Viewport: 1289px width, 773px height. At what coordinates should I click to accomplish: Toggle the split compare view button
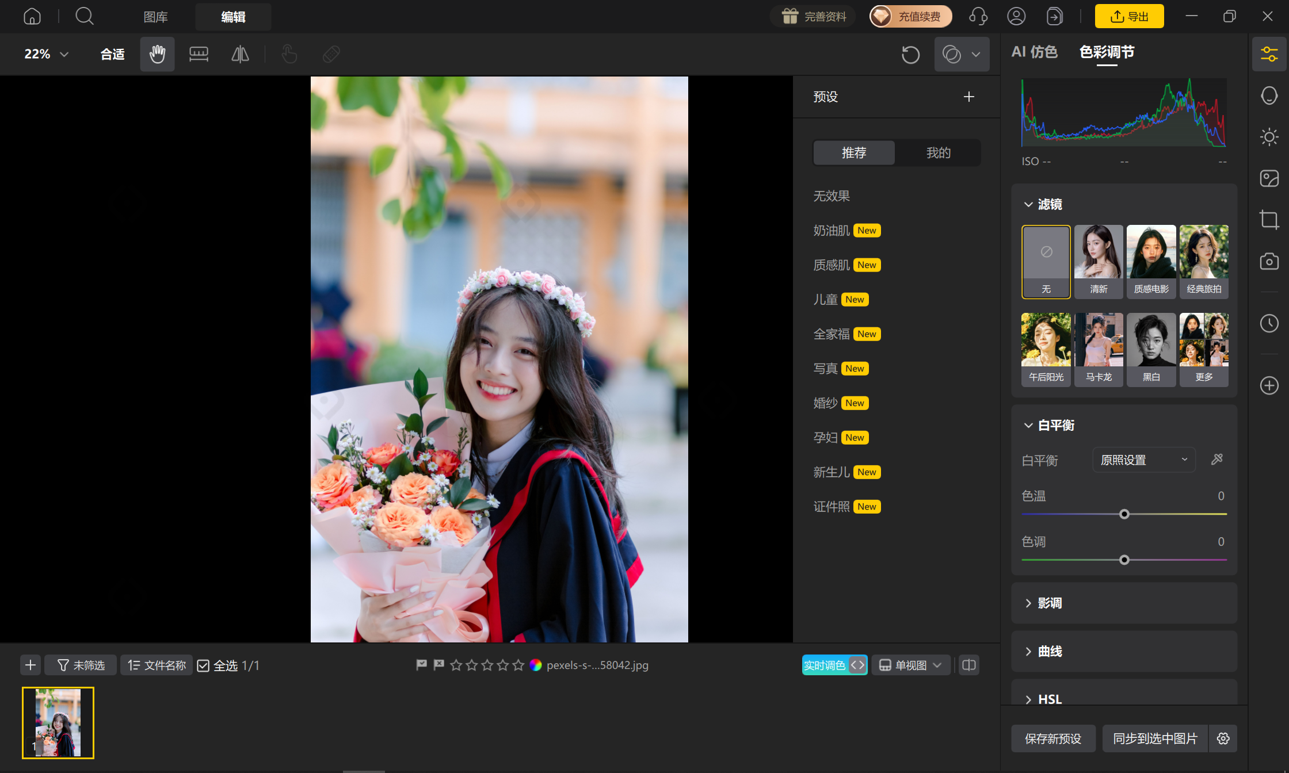point(969,665)
